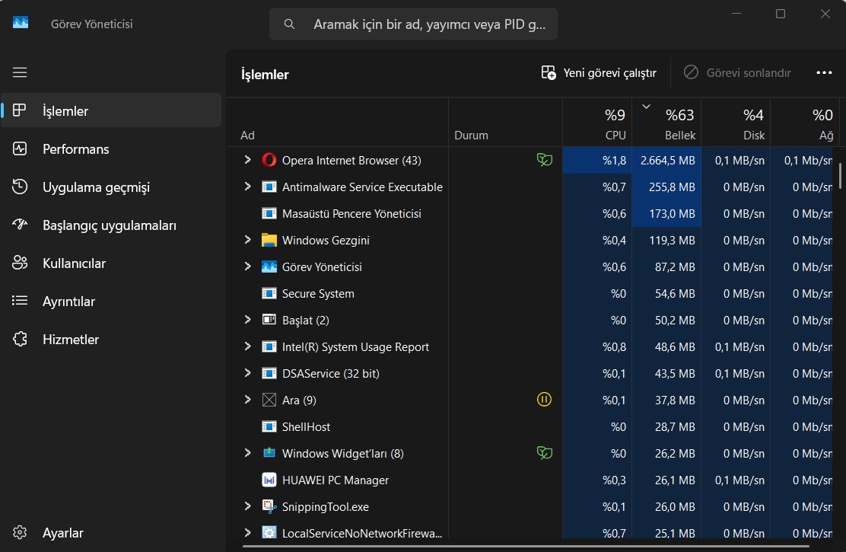
Task: Expand the Ara (9) process group
Action: 248,400
